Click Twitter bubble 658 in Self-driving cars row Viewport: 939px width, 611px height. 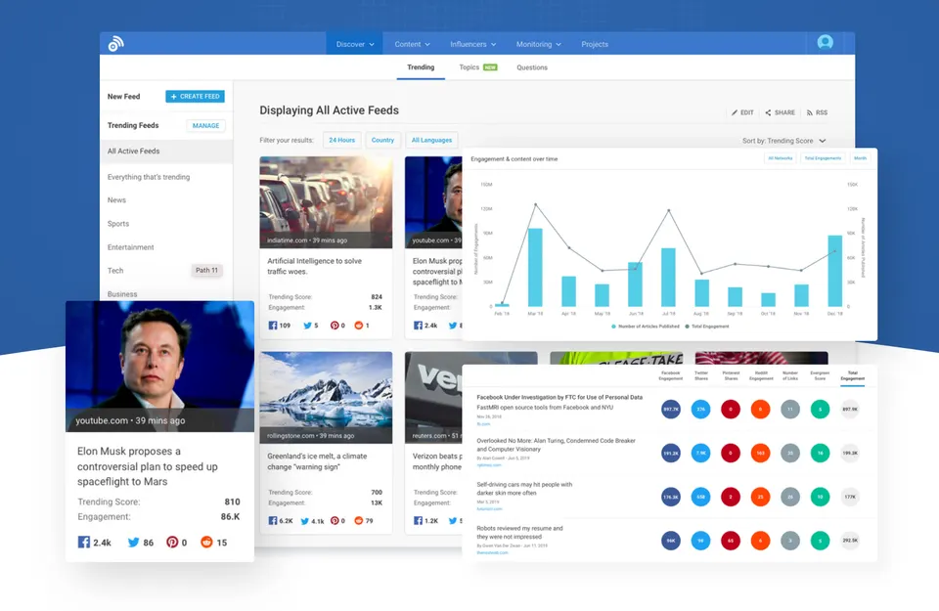[x=700, y=497]
